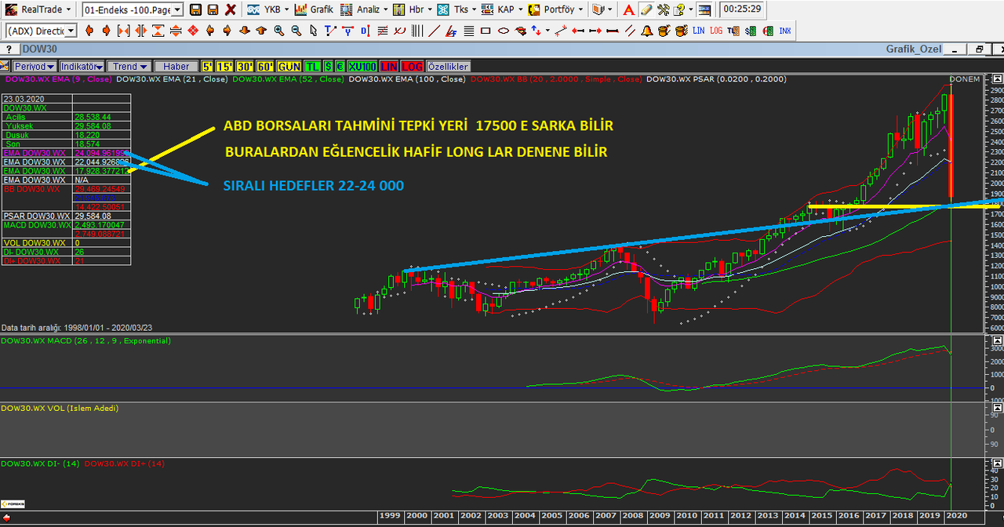The height and width of the screenshot is (527, 1004).
Task: Open settings with hammer and wrench icon
Action: pyautogui.click(x=663, y=9)
